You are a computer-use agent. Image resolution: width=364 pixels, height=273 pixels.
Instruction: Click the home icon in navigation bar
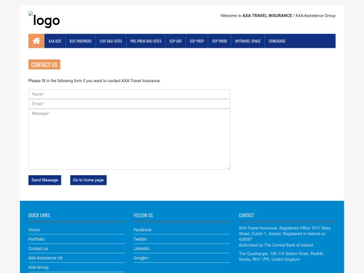click(36, 41)
